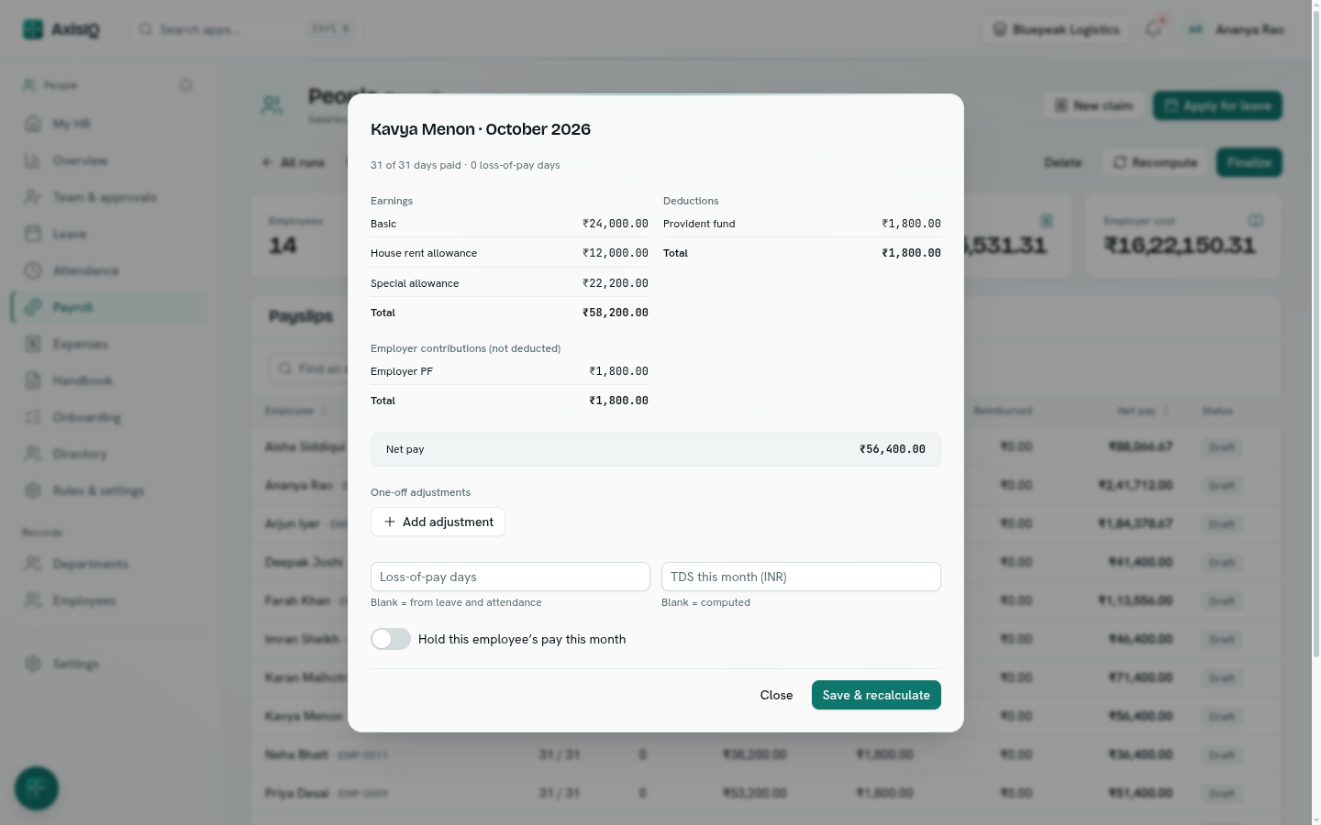Viewport: 1321px width, 825px height.
Task: Click the AxisIQ logo icon
Action: 33,29
